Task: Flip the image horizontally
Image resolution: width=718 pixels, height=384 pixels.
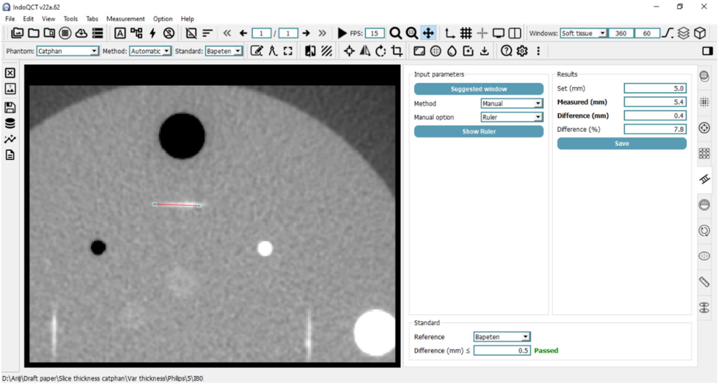Action: coord(364,51)
